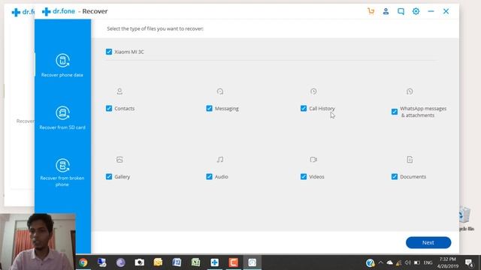This screenshot has height=270, width=481.
Task: Open the computer display taskbar icon
Action: click(x=102, y=262)
